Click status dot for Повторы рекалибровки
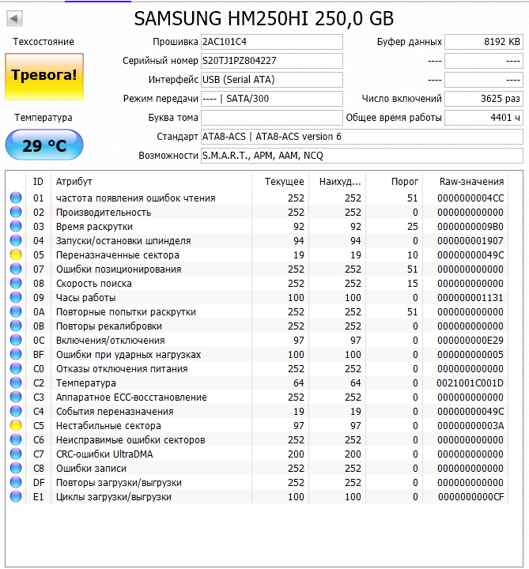 pyautogui.click(x=16, y=326)
